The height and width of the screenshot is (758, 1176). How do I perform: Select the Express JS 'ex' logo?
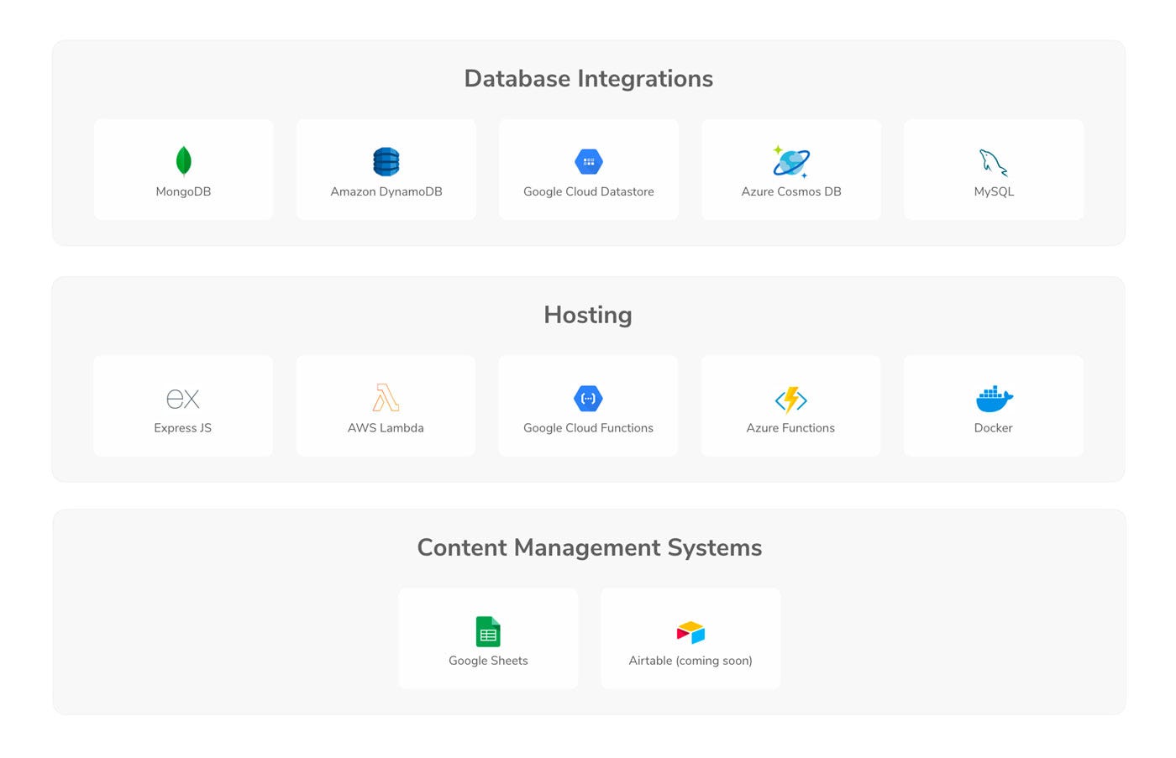click(x=183, y=398)
